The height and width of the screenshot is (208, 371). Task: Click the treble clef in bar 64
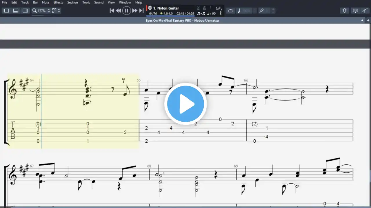[13, 89]
